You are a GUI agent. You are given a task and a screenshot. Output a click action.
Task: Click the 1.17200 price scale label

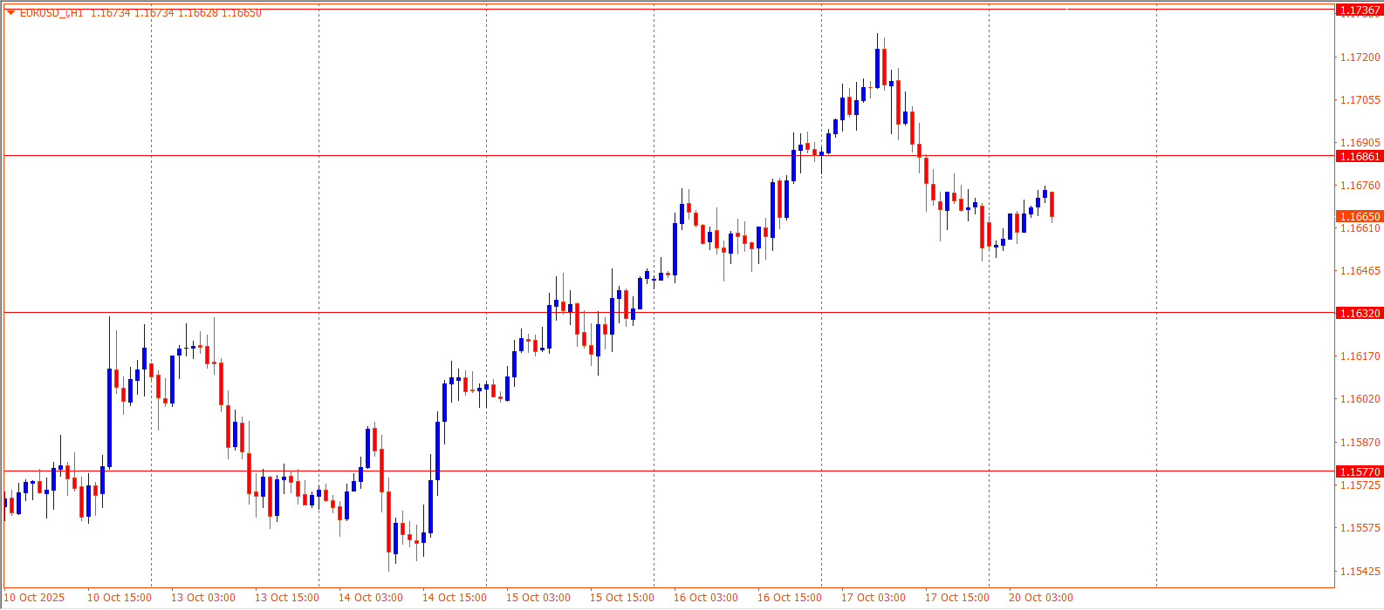click(x=1360, y=58)
